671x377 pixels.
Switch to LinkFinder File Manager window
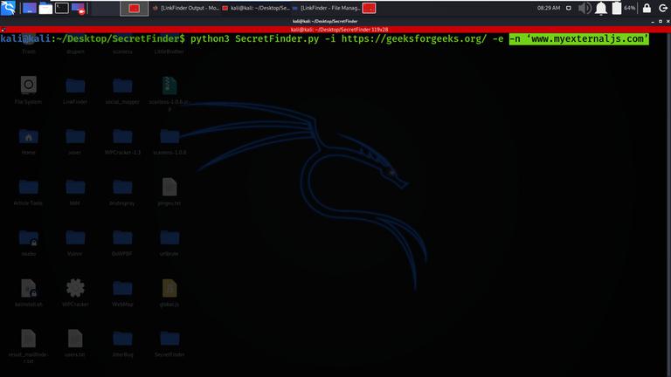(327, 8)
